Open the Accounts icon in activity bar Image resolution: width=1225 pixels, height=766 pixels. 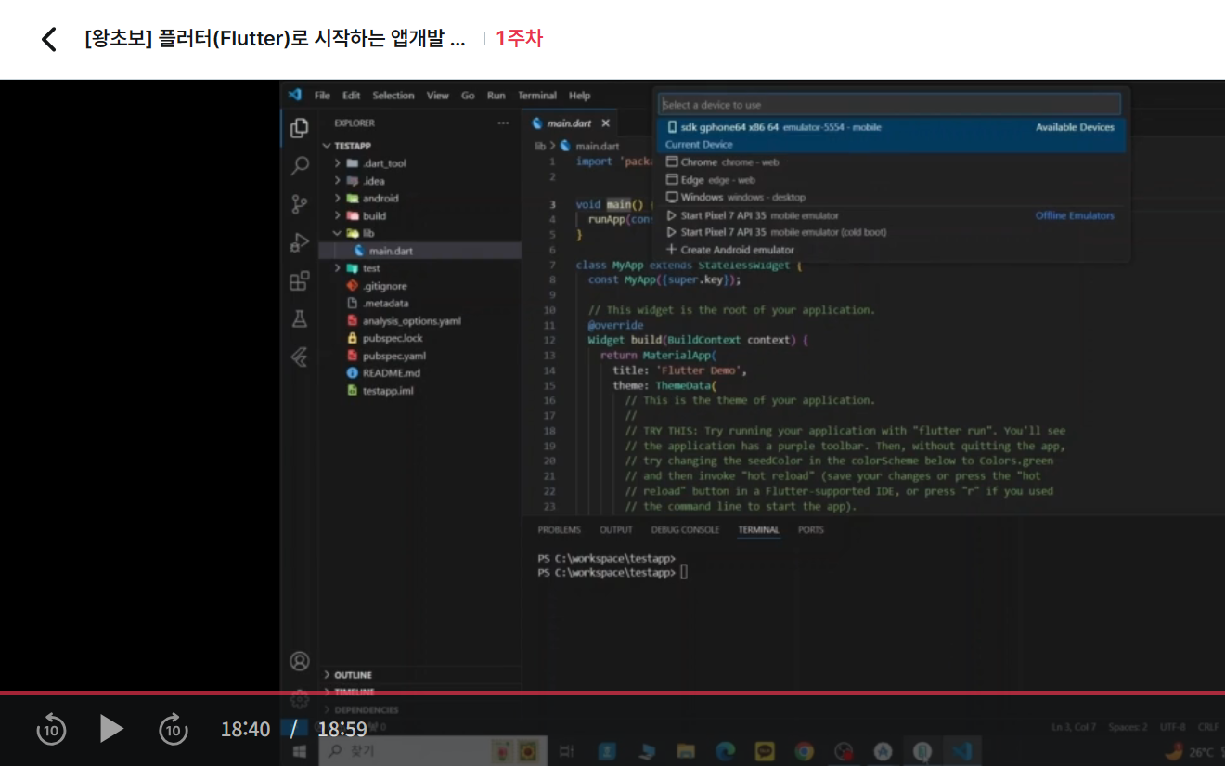[299, 661]
